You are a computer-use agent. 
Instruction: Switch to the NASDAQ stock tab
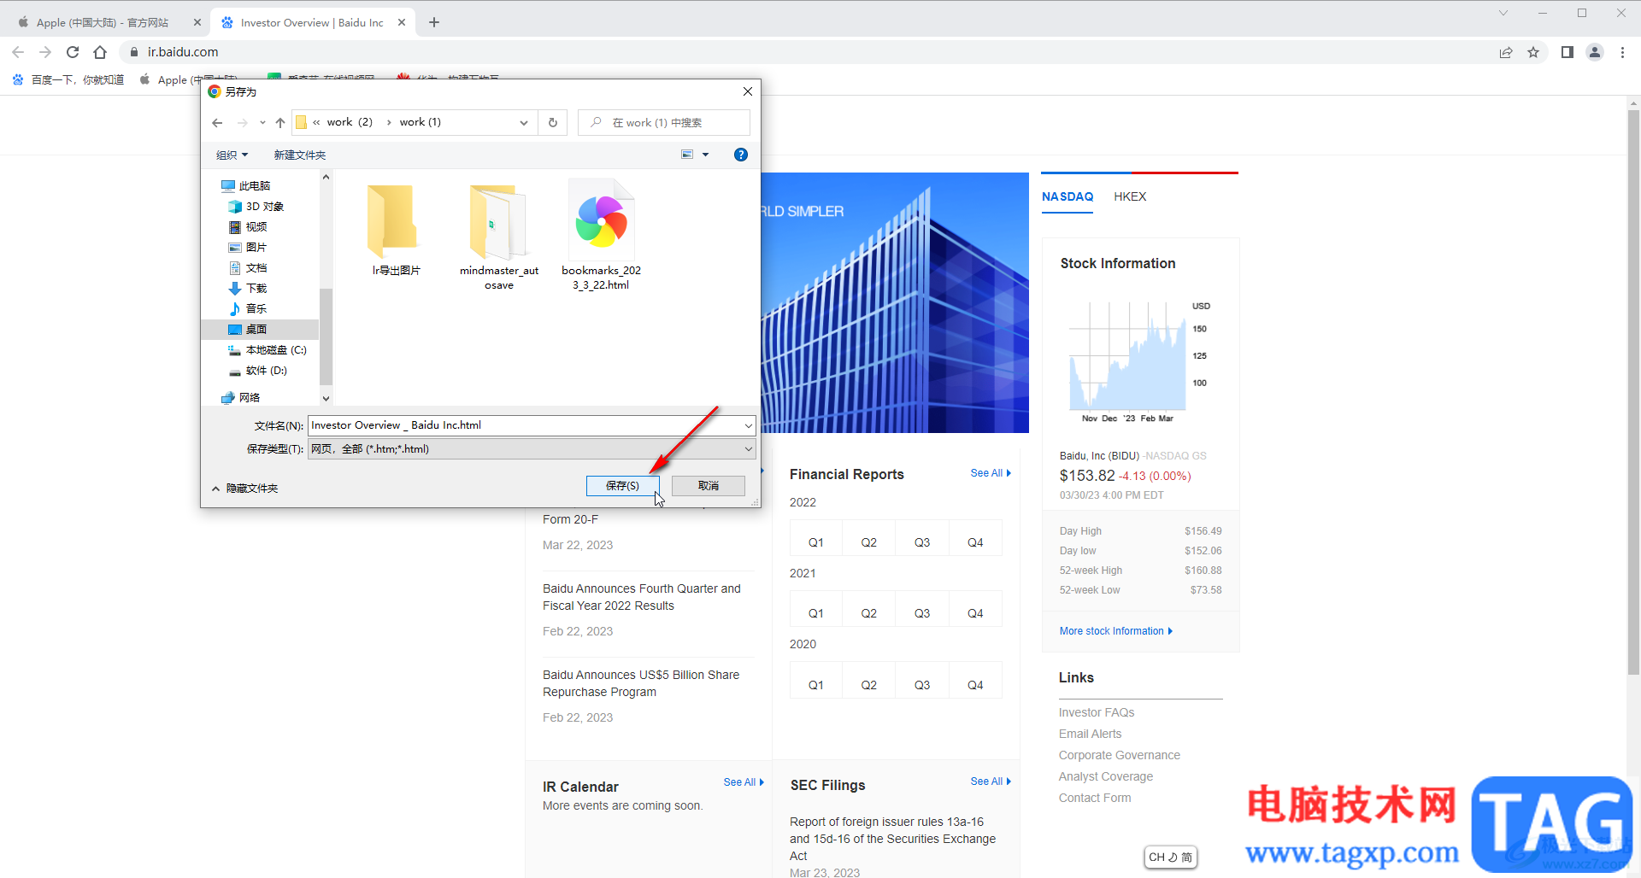(1068, 196)
